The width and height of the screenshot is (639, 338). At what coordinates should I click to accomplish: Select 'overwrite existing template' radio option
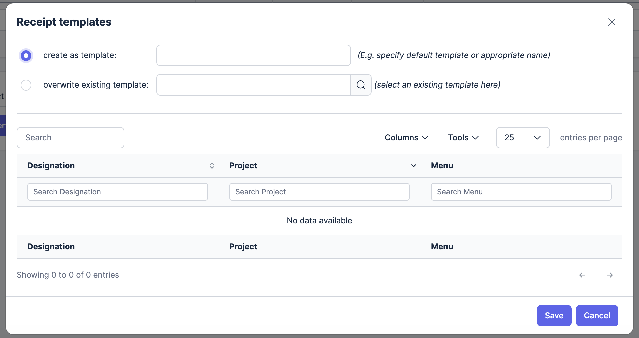pyautogui.click(x=26, y=85)
